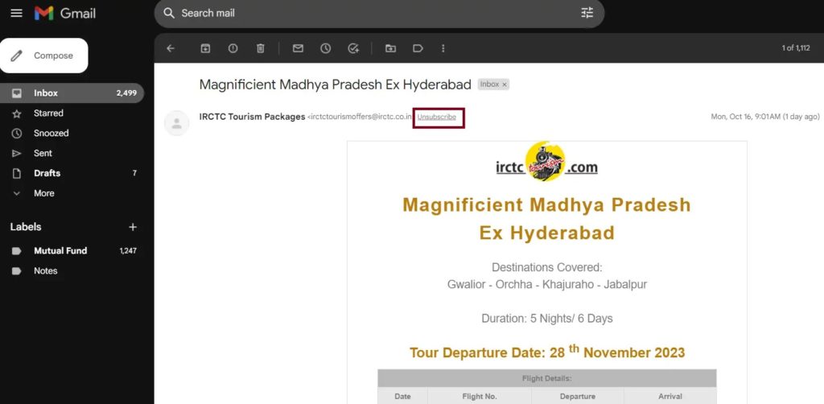Screen dimensions: 824x404
Task: Go back to inbox arrow
Action: click(x=171, y=48)
